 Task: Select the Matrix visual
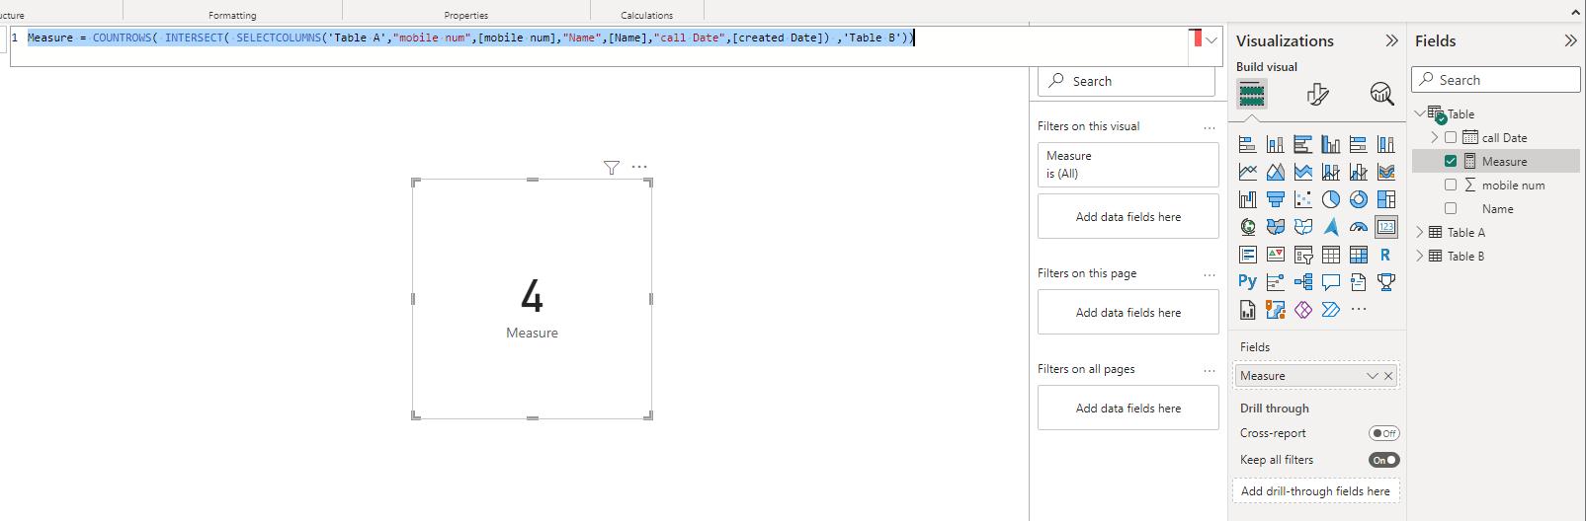[1359, 255]
